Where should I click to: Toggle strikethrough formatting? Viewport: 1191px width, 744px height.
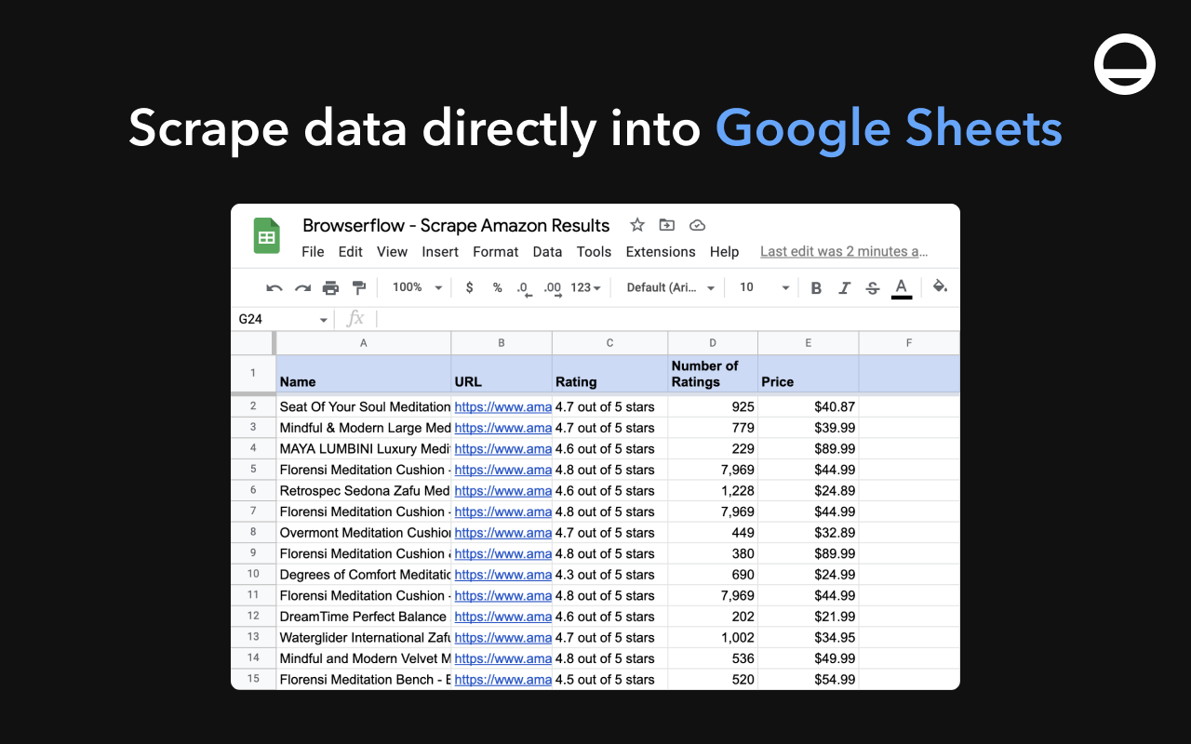(x=873, y=288)
